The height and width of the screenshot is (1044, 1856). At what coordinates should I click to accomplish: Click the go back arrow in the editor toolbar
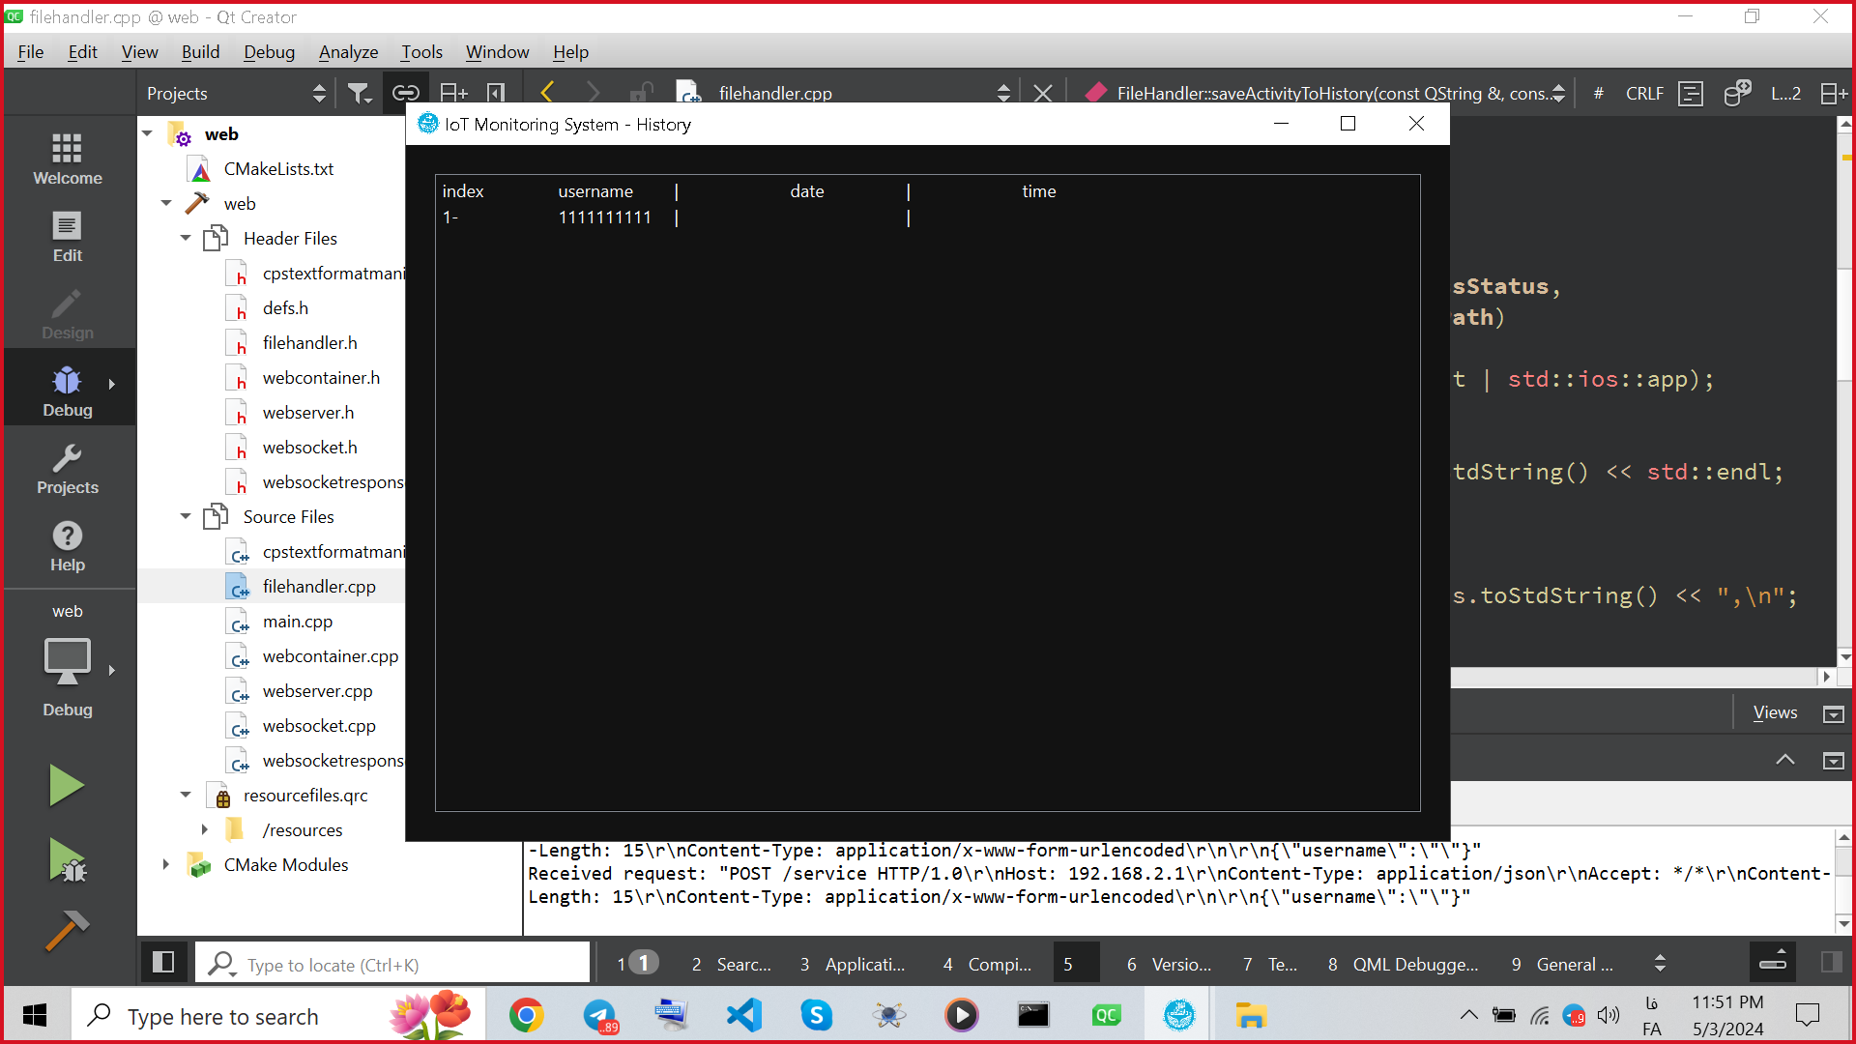[x=547, y=93]
